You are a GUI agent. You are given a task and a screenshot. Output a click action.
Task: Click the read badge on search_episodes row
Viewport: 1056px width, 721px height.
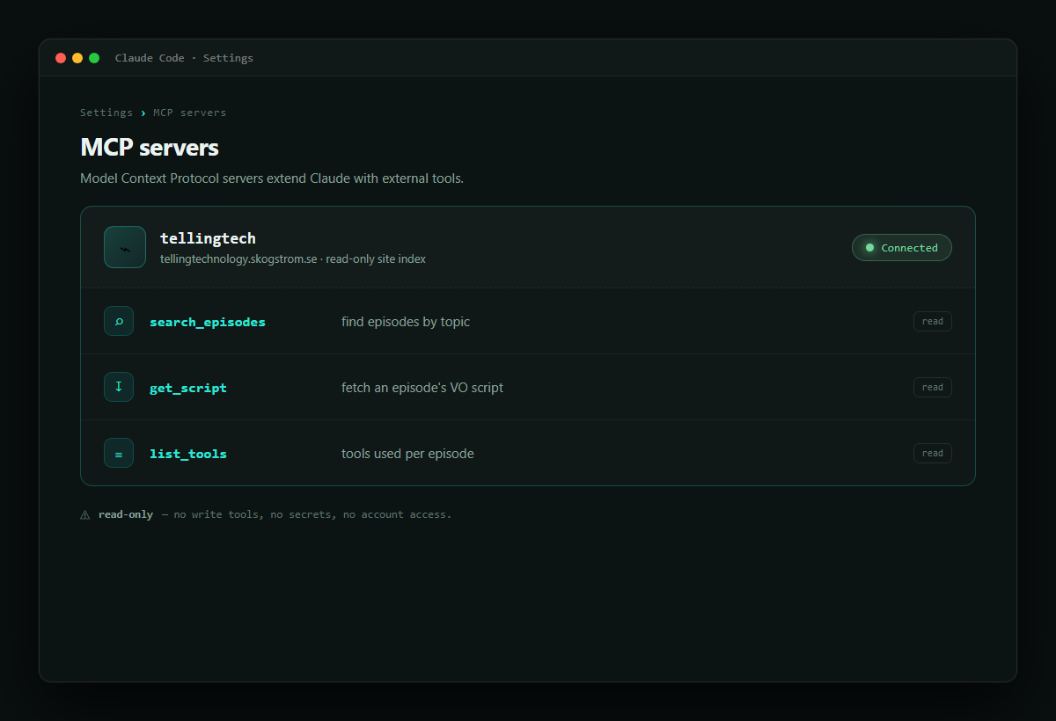point(932,321)
